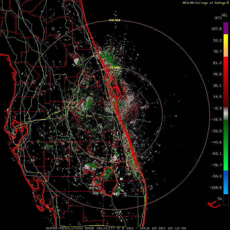Pick the yellow-orange band of the color bar
The height and width of the screenshot is (230, 230).
(x=226, y=45)
